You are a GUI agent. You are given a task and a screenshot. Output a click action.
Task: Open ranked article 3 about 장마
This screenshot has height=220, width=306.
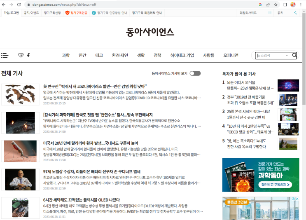248,115
